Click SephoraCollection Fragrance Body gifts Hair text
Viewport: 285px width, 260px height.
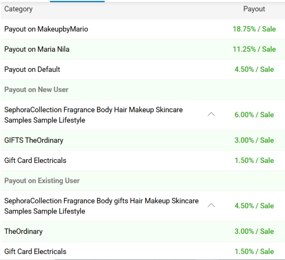click(x=101, y=201)
